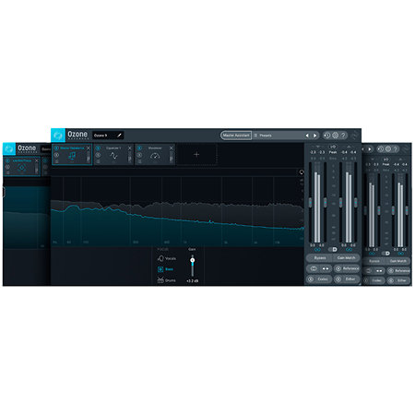Remove the Master Rebalance module with its X
Screen dimensions: 415x415
89,148
